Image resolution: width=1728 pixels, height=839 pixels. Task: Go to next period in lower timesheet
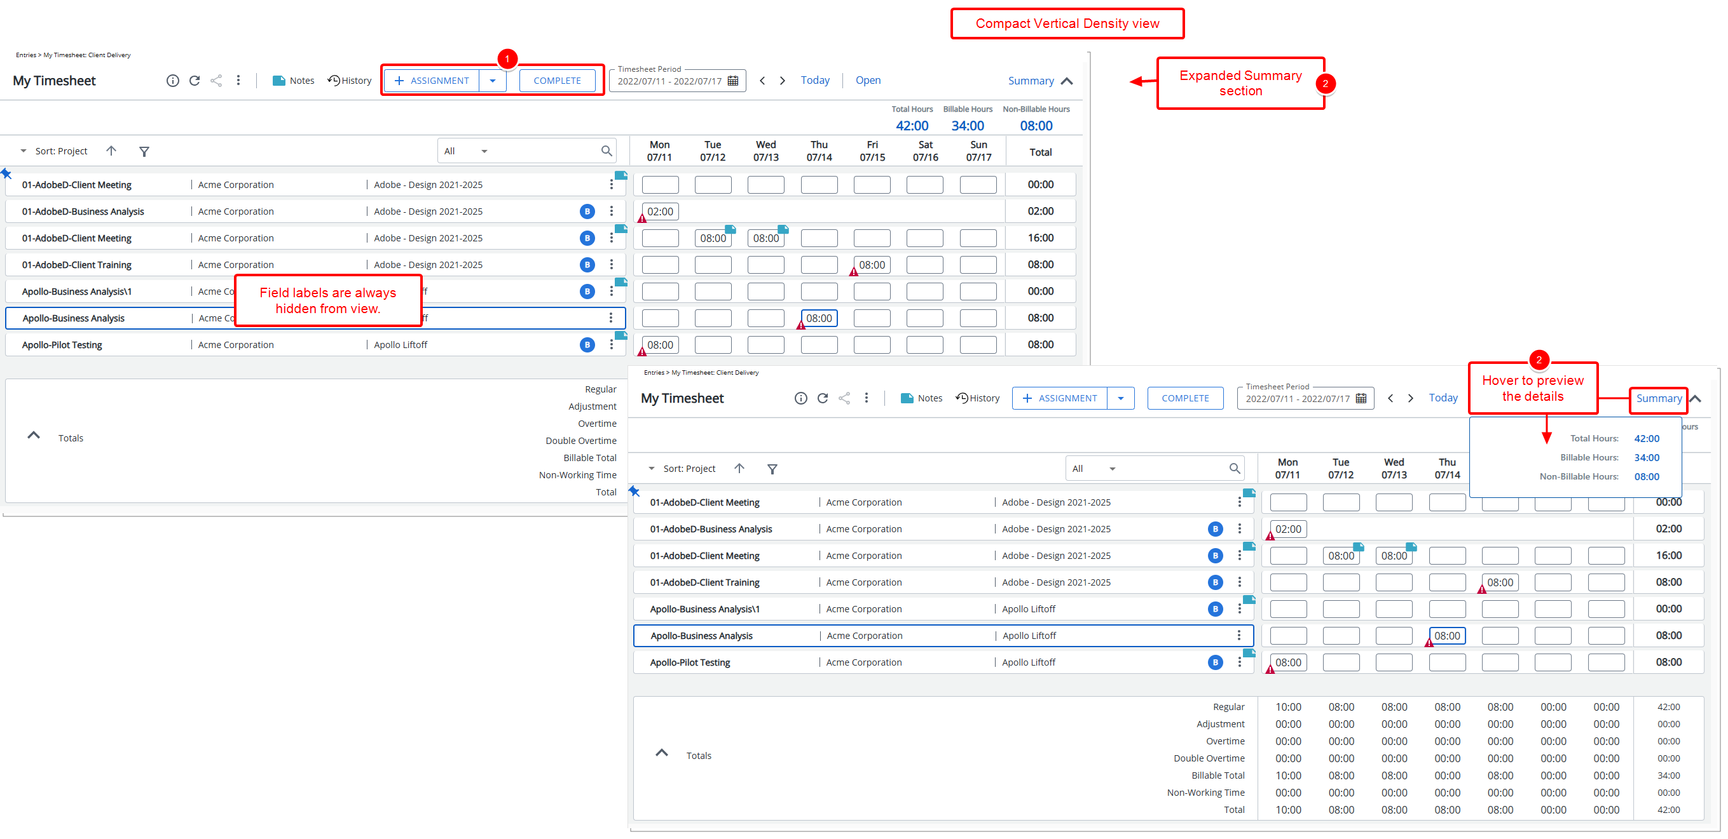(1411, 398)
